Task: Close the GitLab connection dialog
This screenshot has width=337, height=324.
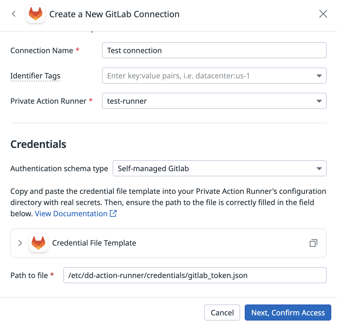Action: pos(323,14)
